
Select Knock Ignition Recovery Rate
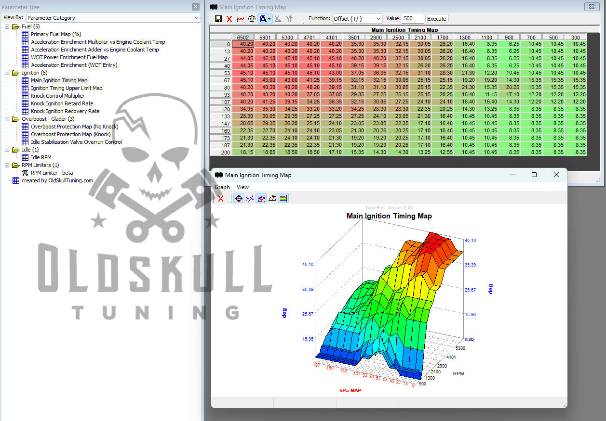(65, 111)
